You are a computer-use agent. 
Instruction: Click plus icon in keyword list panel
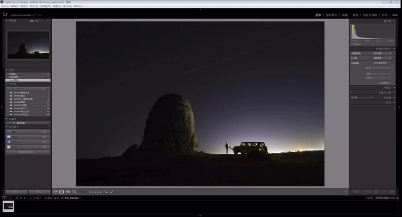pos(351,93)
